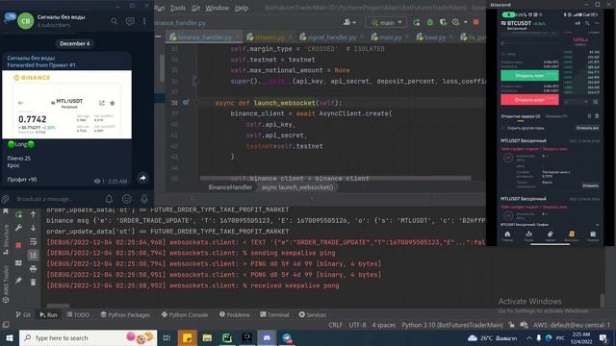This screenshot has width=616, height=346.
Task: Open the Terminal tool window
Action: pyautogui.click(x=274, y=315)
